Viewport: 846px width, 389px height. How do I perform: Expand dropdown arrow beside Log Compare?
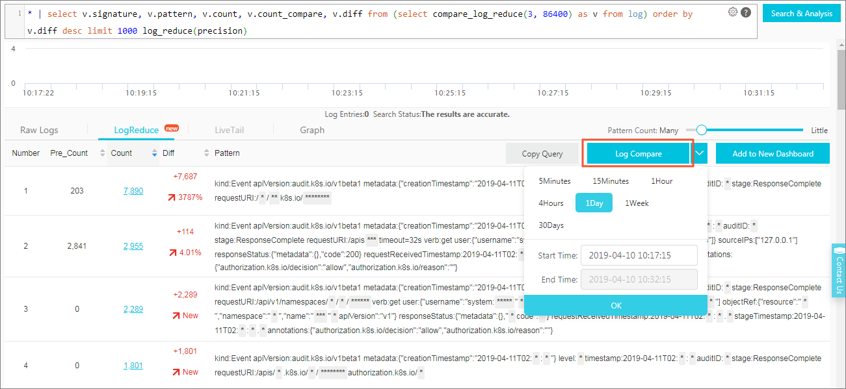click(x=700, y=153)
